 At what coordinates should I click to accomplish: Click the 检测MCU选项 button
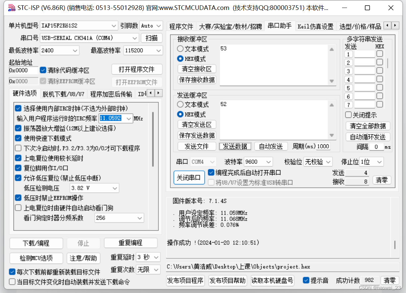(36, 258)
